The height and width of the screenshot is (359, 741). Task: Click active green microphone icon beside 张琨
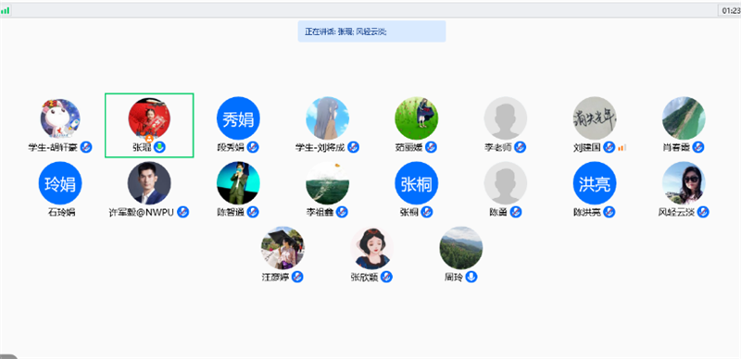[x=159, y=147]
